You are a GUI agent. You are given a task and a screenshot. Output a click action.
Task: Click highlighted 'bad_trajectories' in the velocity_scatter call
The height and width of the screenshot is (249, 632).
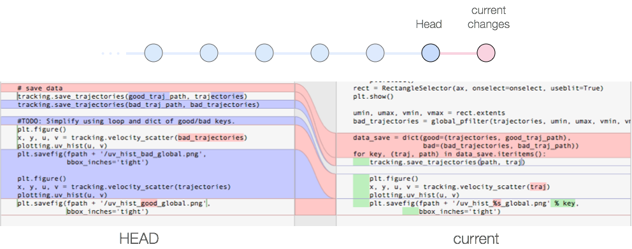tap(211, 138)
